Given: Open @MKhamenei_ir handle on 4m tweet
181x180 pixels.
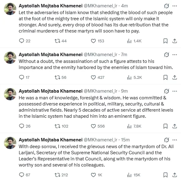Looking at the screenshot, I should coord(100,6).
